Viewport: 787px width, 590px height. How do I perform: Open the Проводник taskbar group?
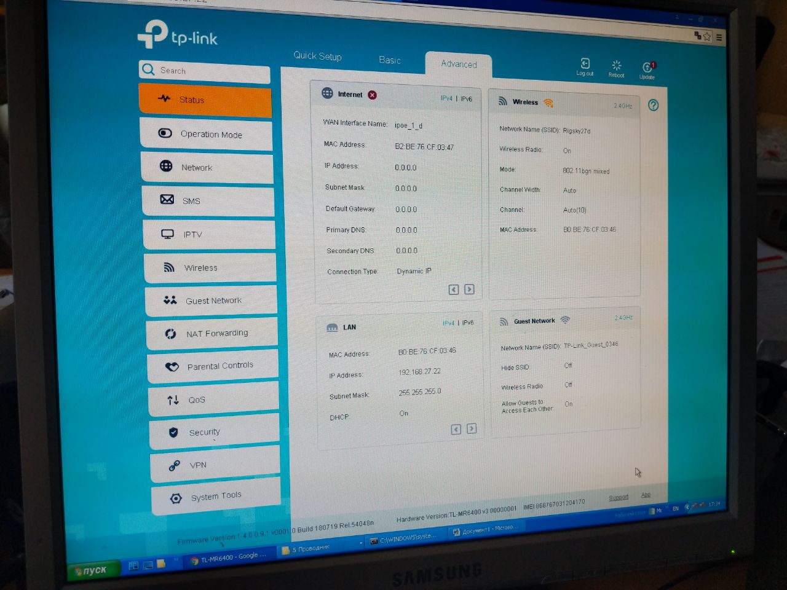[x=320, y=548]
